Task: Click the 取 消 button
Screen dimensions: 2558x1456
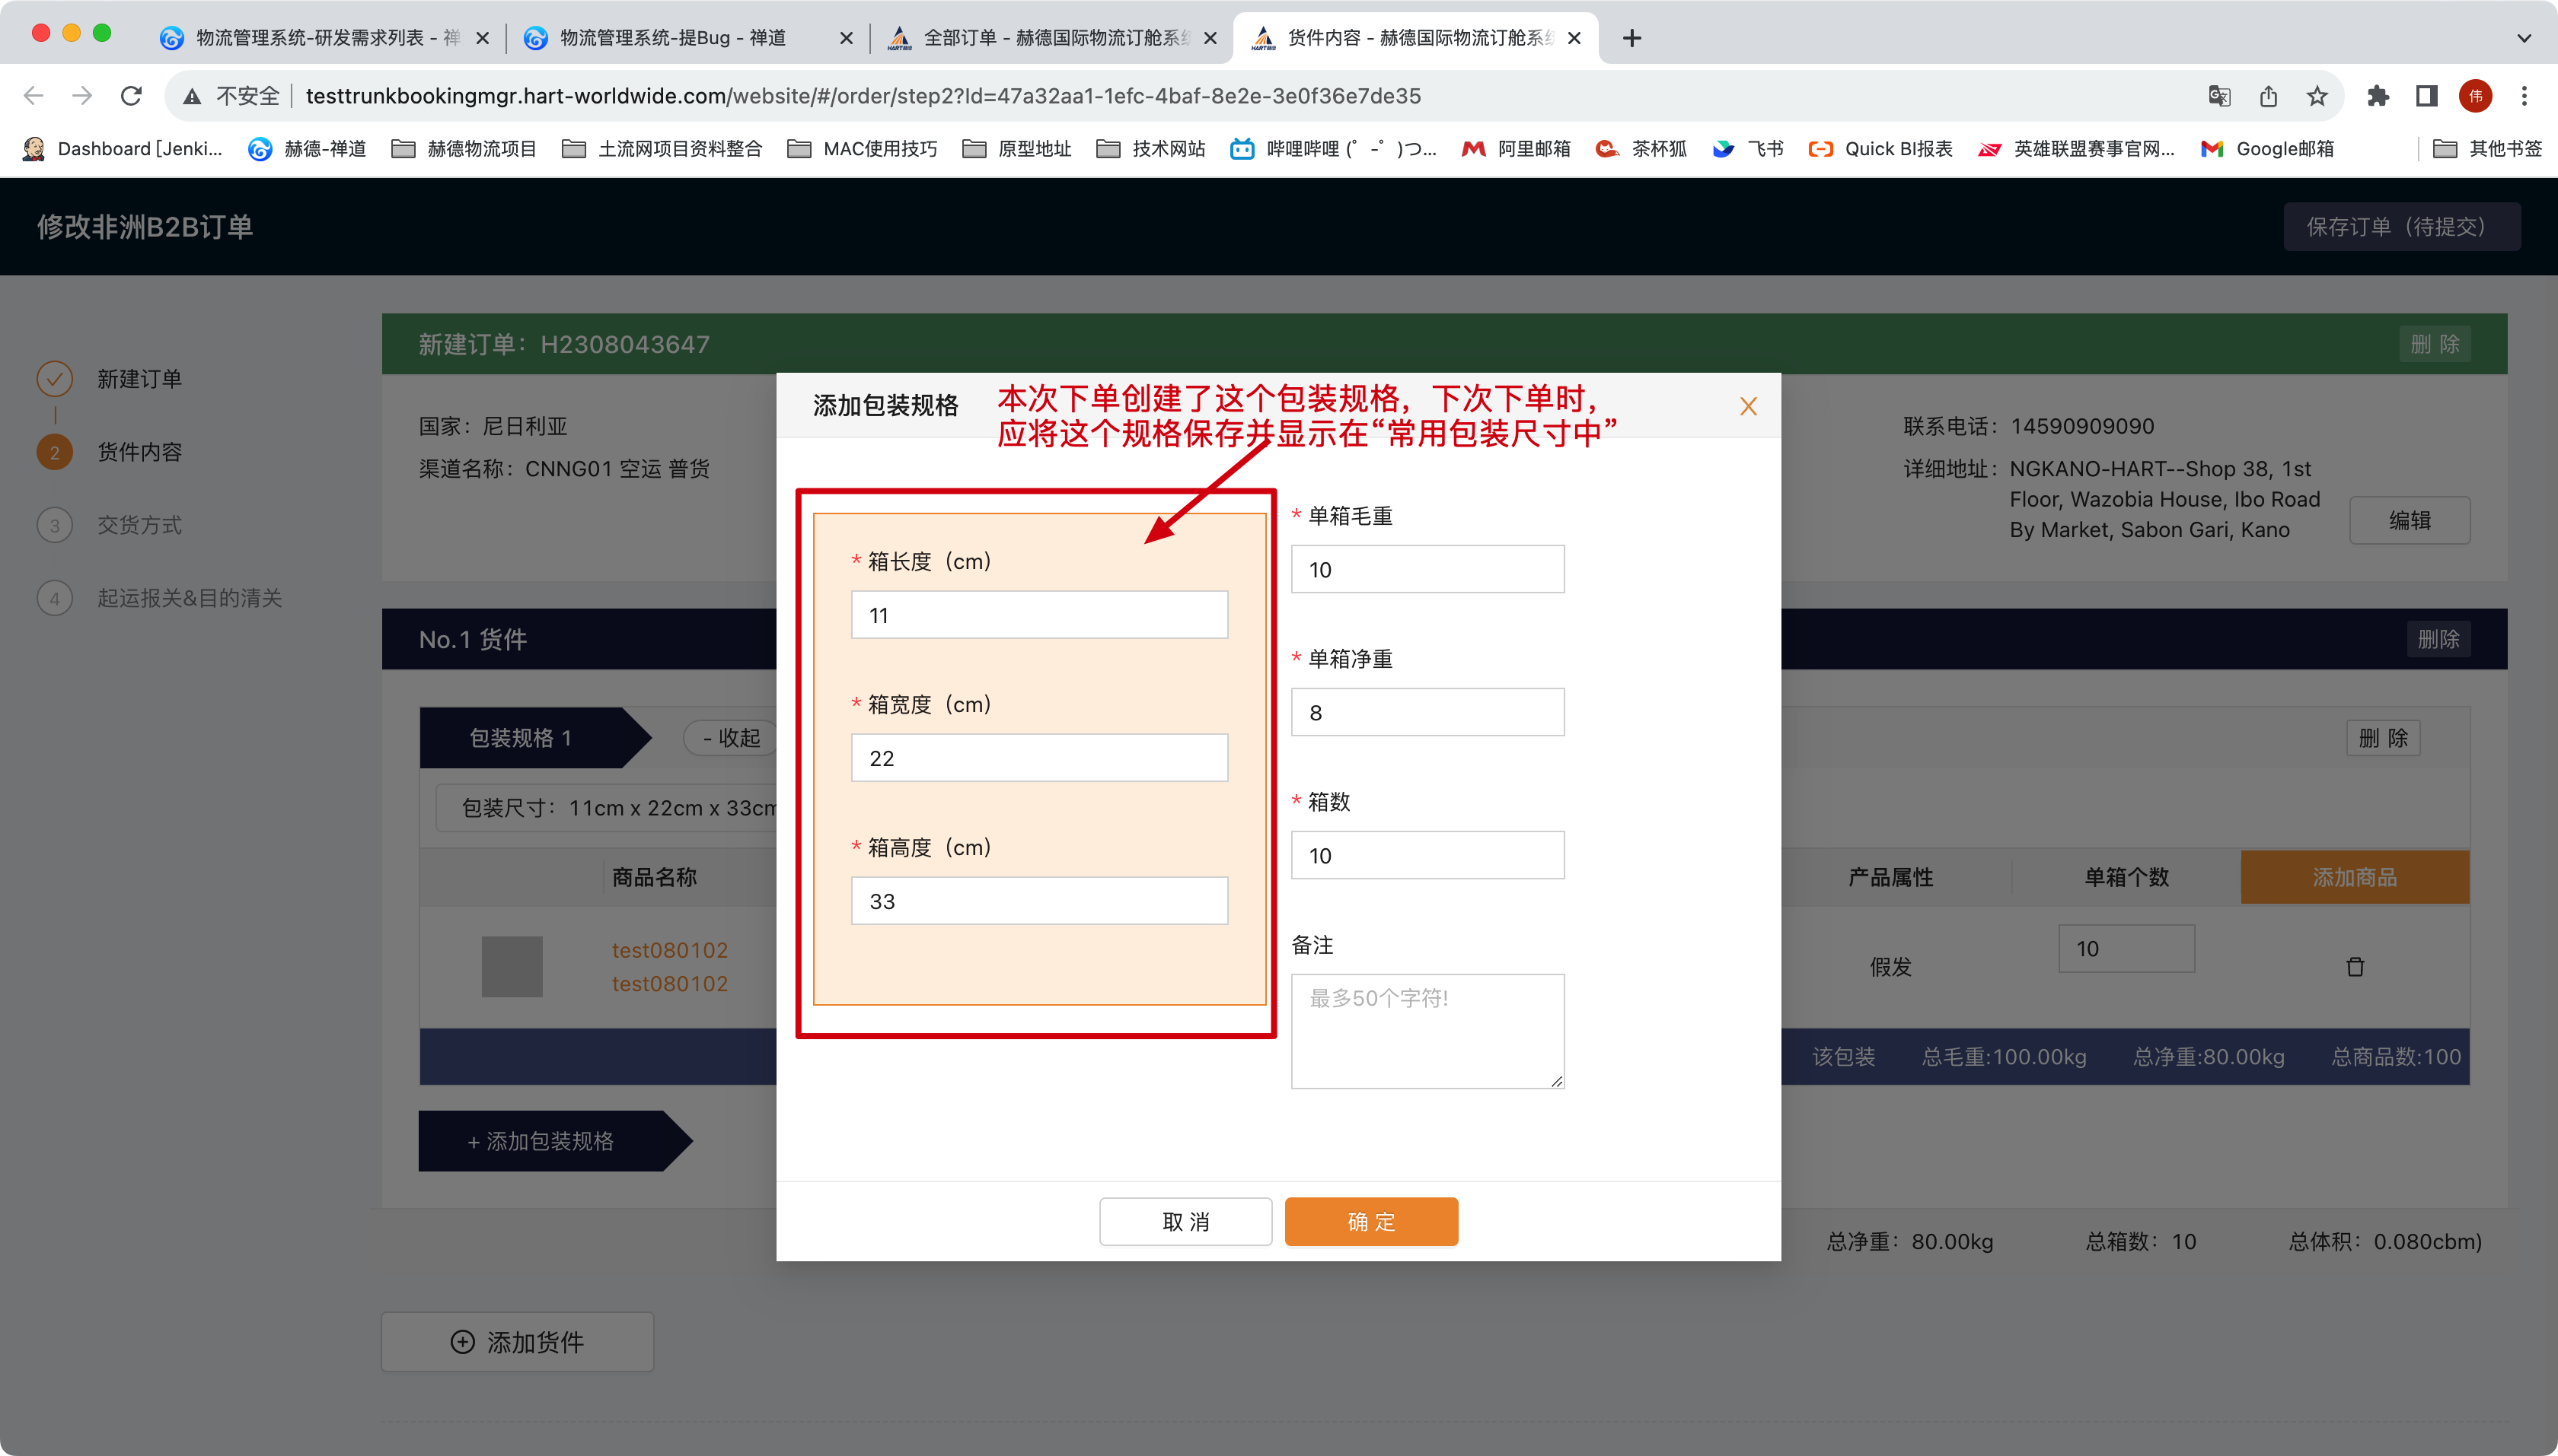Action: pyautogui.click(x=1185, y=1221)
